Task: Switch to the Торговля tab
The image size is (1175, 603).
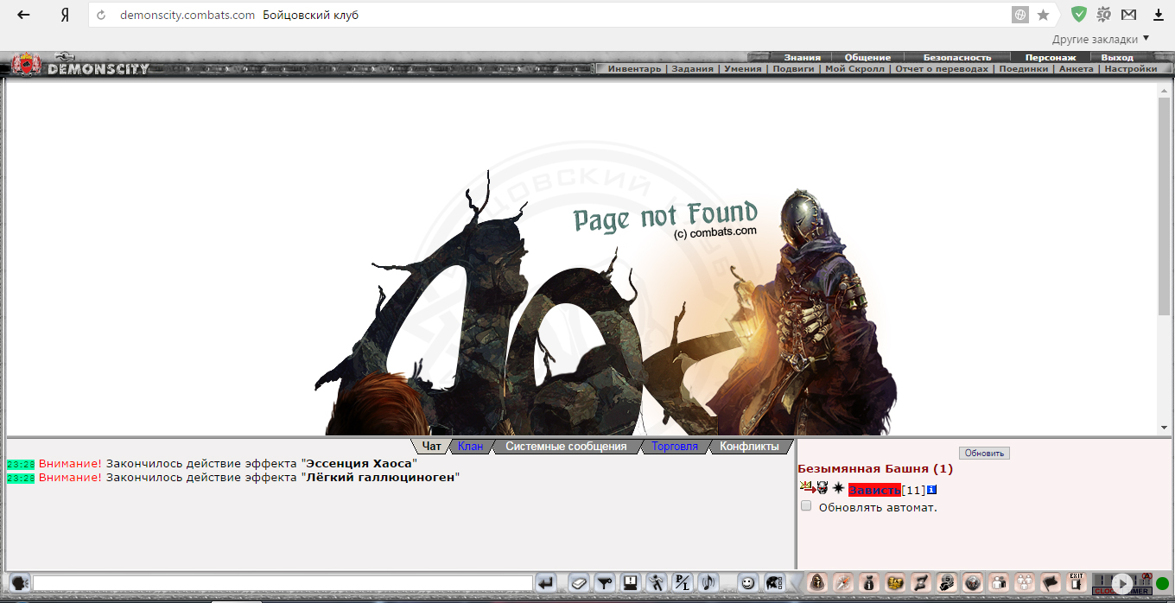Action: [x=675, y=447]
